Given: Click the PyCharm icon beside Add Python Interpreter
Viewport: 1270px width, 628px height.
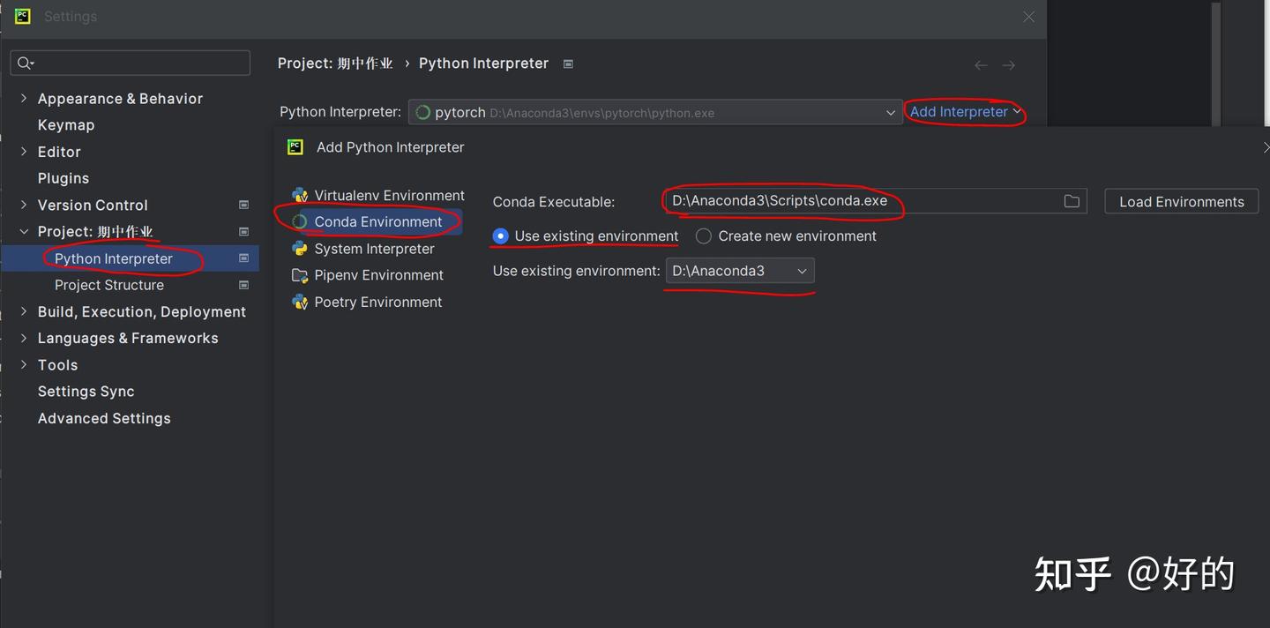Looking at the screenshot, I should pyautogui.click(x=295, y=147).
